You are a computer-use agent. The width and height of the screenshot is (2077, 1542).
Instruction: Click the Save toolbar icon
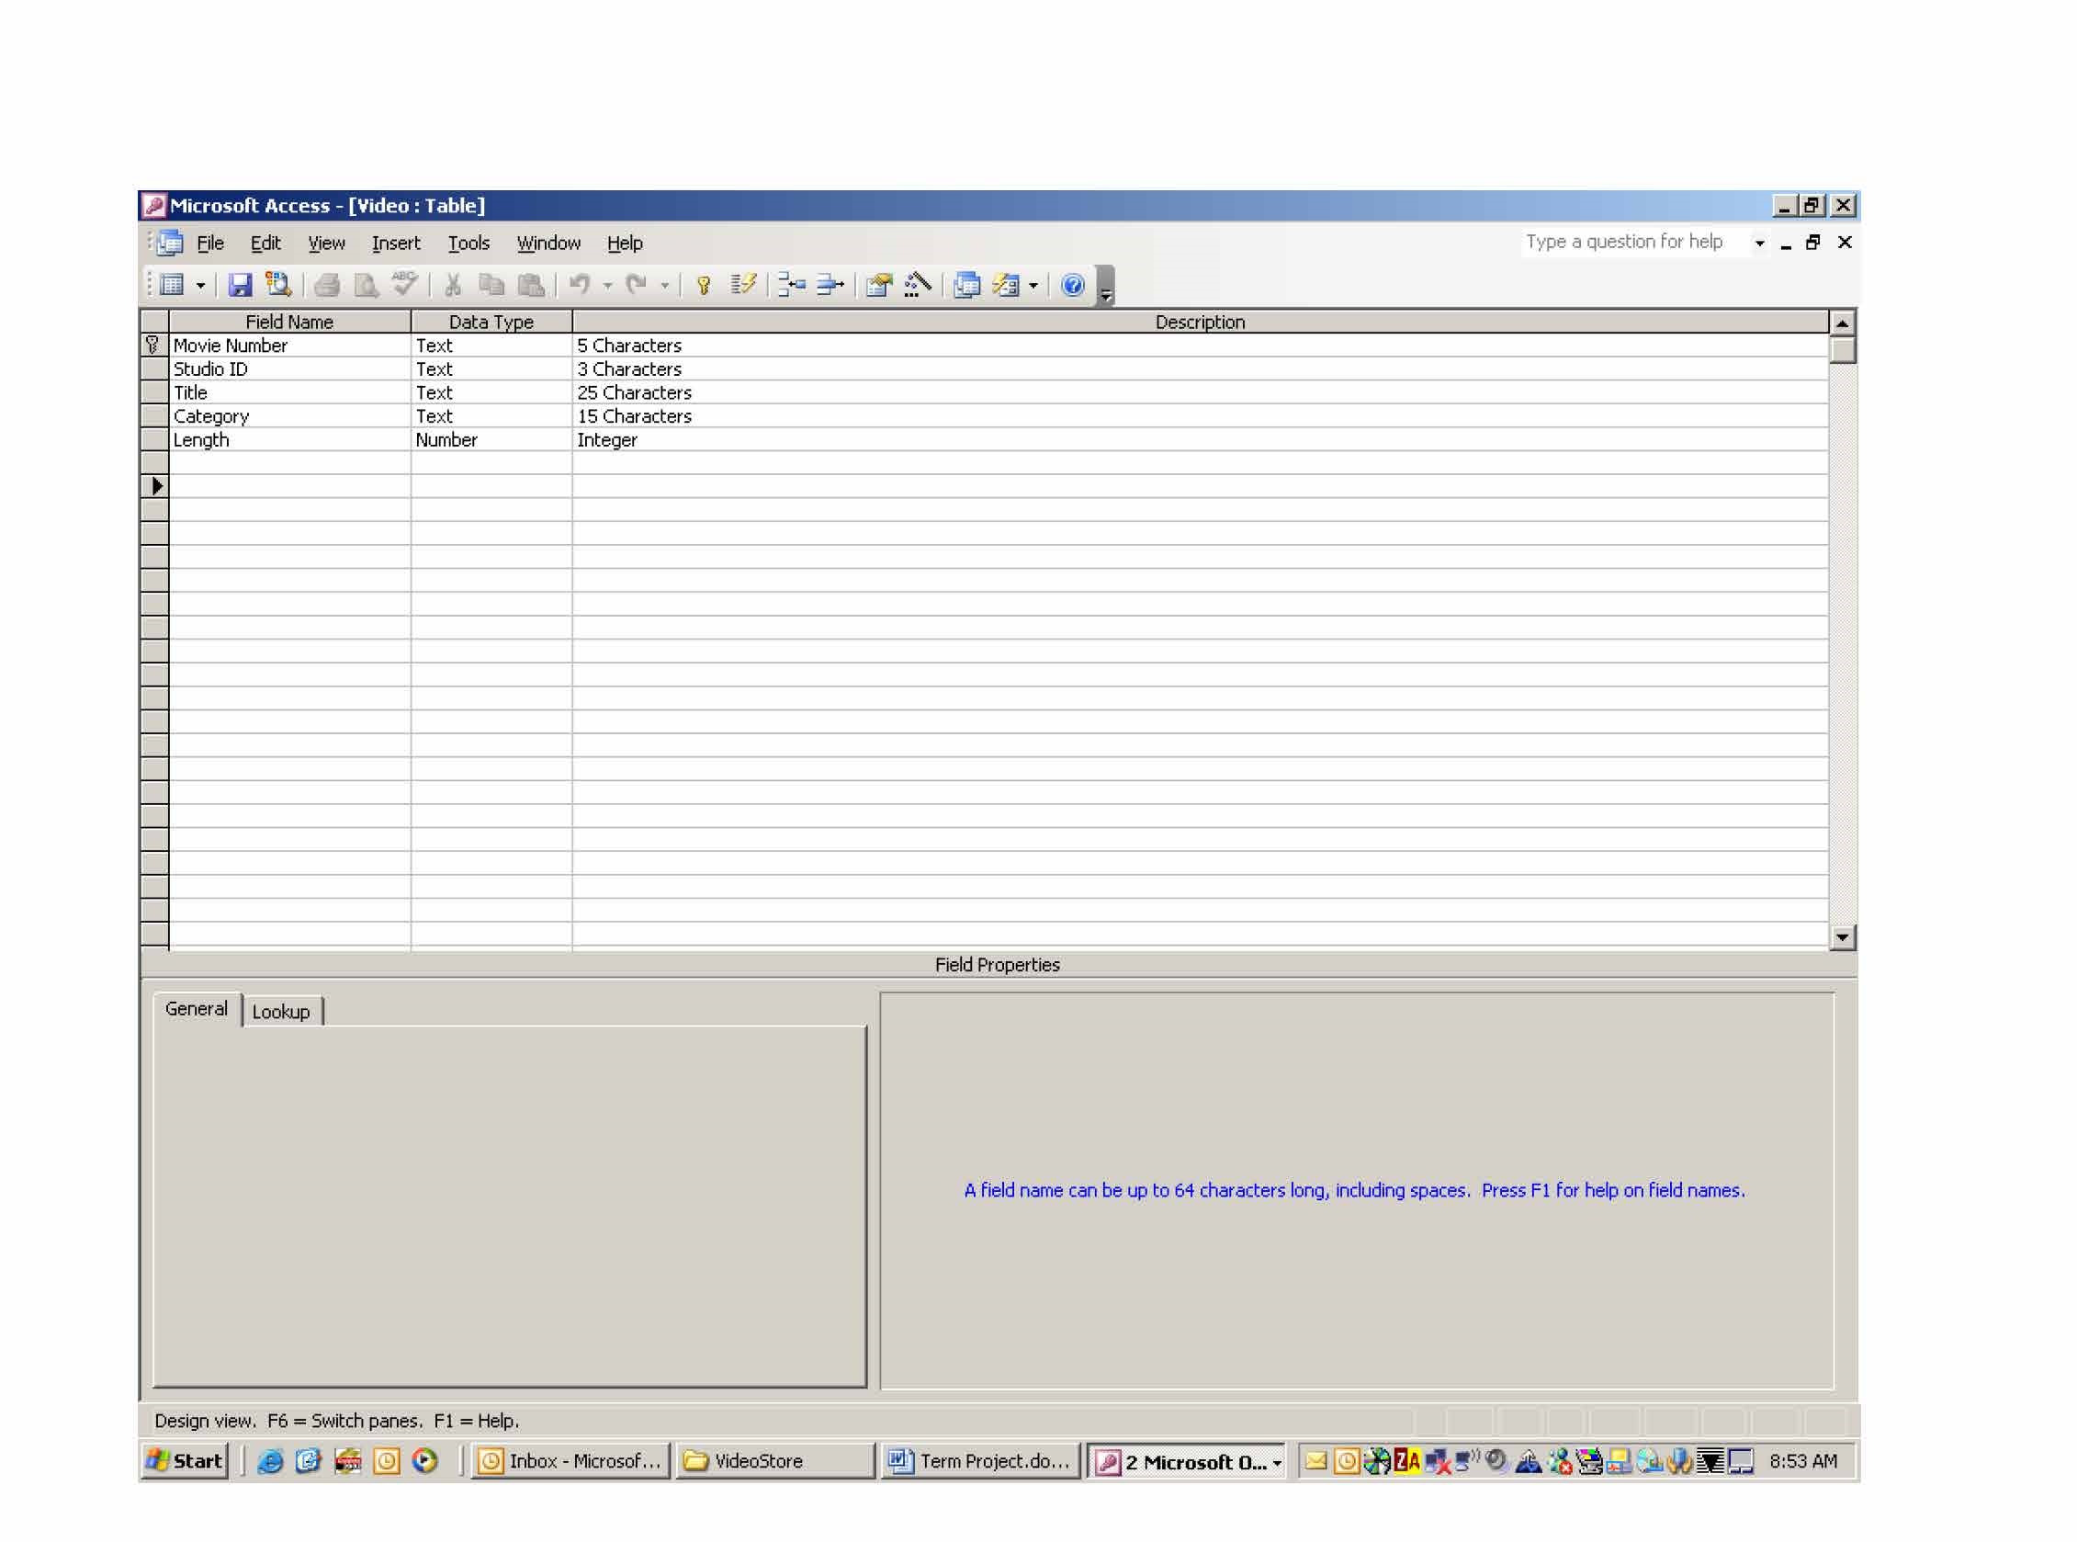tap(240, 285)
